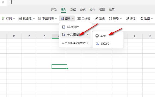Choose 浮动图片 from the menu
Image resolution: width=155 pixels, height=97 pixels.
tap(75, 27)
